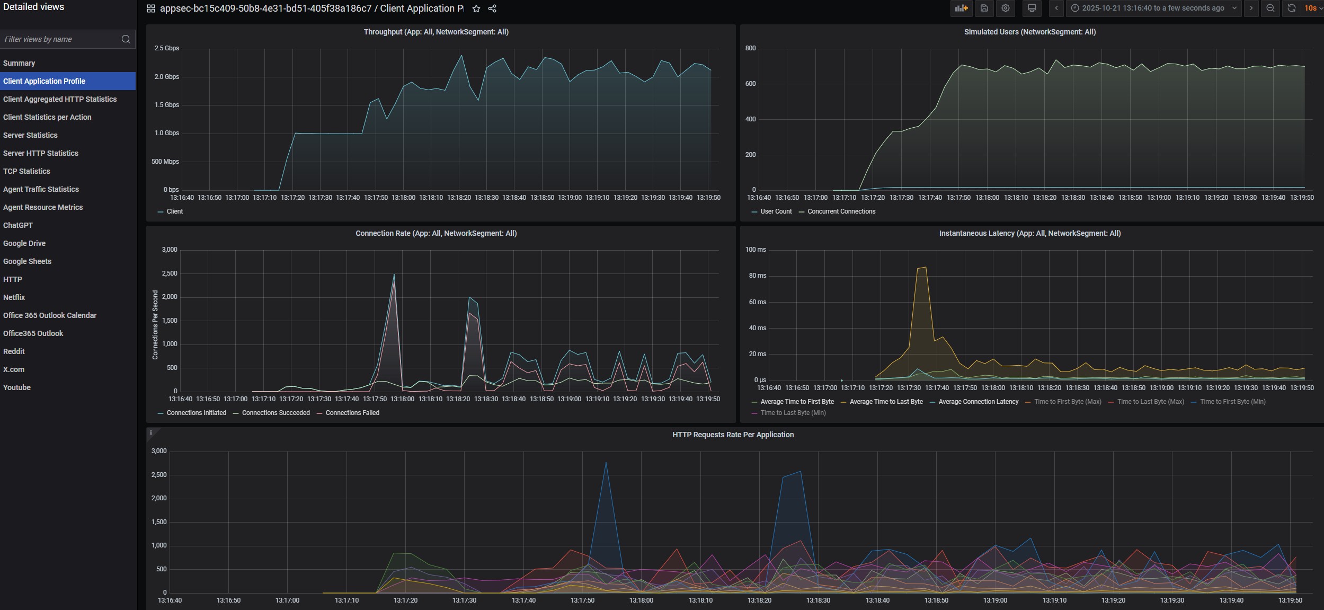Image resolution: width=1324 pixels, height=610 pixels.
Task: Open Server HTTP Statistics view
Action: [41, 153]
